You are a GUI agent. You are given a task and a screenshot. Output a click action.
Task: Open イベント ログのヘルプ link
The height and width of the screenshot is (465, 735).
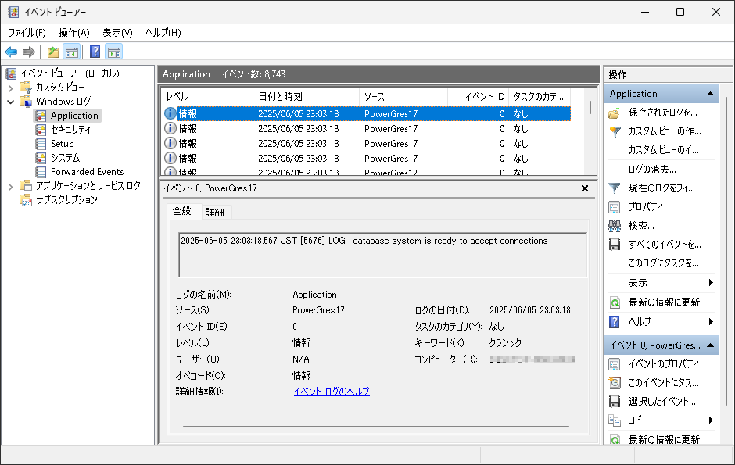pos(332,391)
